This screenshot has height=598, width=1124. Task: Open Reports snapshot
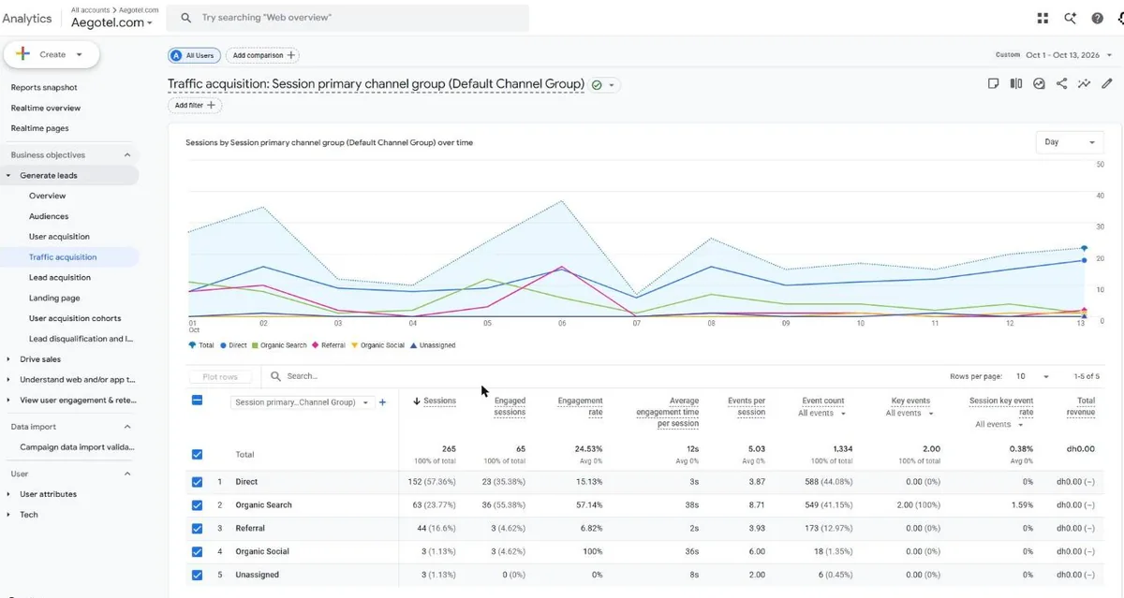point(44,88)
